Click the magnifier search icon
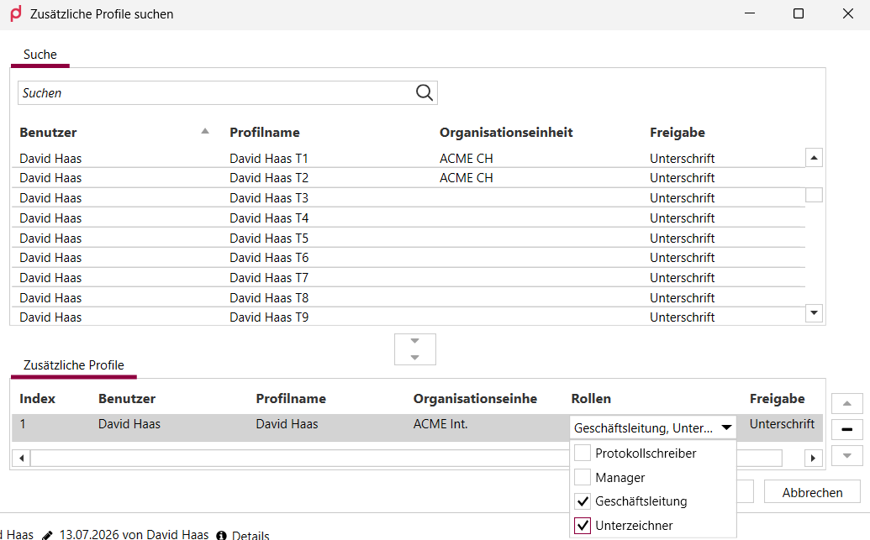870x540 pixels. pos(424,92)
